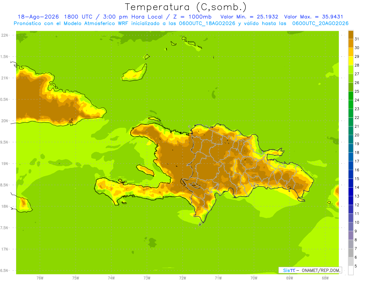365x282 pixels.
Task: Pick the purple legend swatch between 8 and 9
Action: point(351,235)
